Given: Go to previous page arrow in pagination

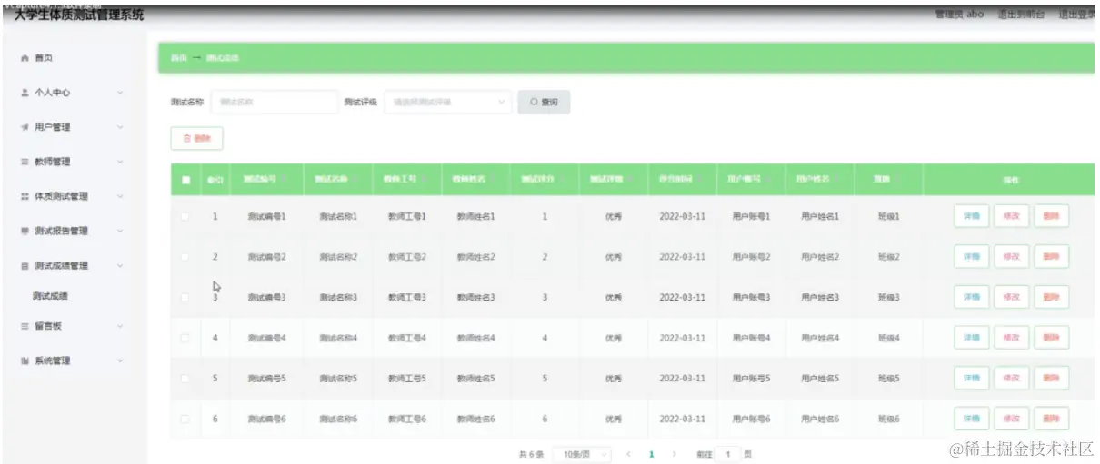Looking at the screenshot, I should [x=627, y=453].
